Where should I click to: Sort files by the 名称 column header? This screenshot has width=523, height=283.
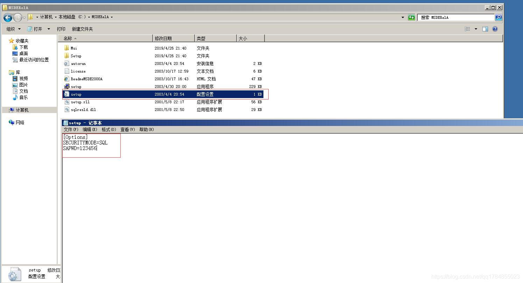coord(105,38)
